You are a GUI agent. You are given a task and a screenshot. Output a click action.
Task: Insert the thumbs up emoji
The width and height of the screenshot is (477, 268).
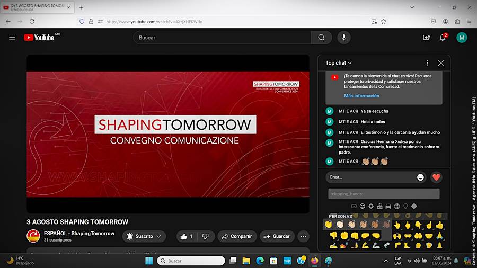(x=440, y=225)
